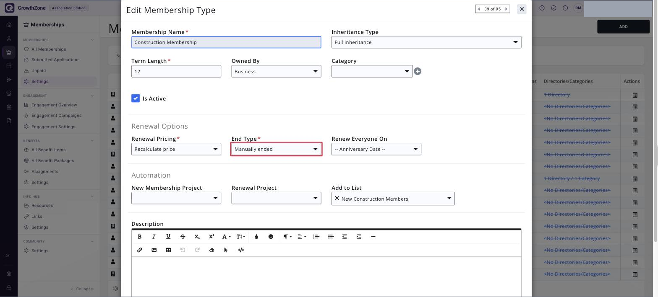Add a new category with plus icon

(x=418, y=72)
